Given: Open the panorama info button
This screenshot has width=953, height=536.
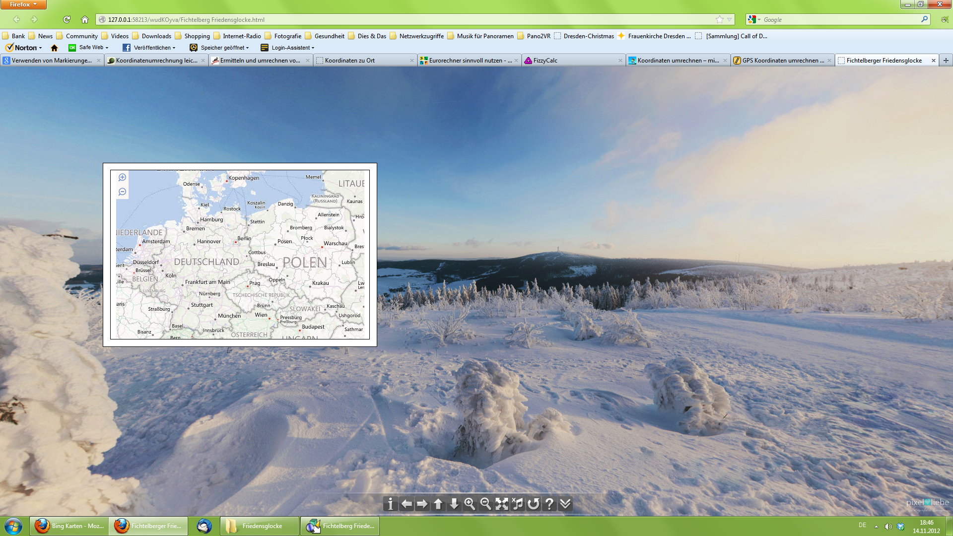Looking at the screenshot, I should click(390, 504).
